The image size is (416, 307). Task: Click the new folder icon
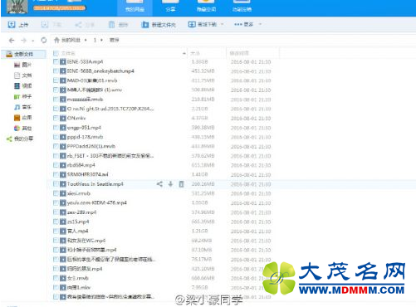click(144, 25)
